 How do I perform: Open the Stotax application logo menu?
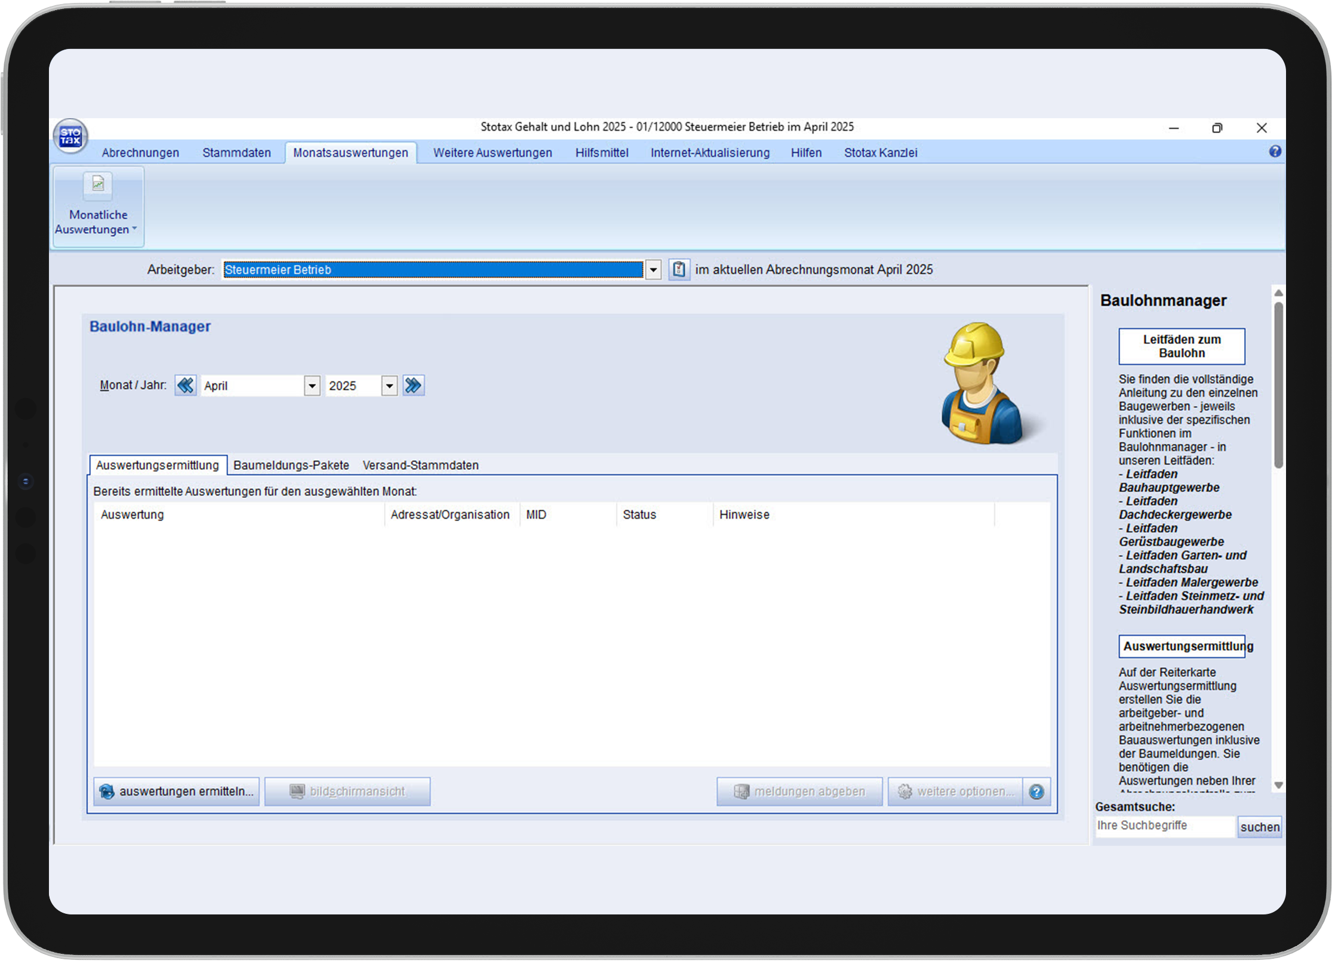click(x=70, y=136)
